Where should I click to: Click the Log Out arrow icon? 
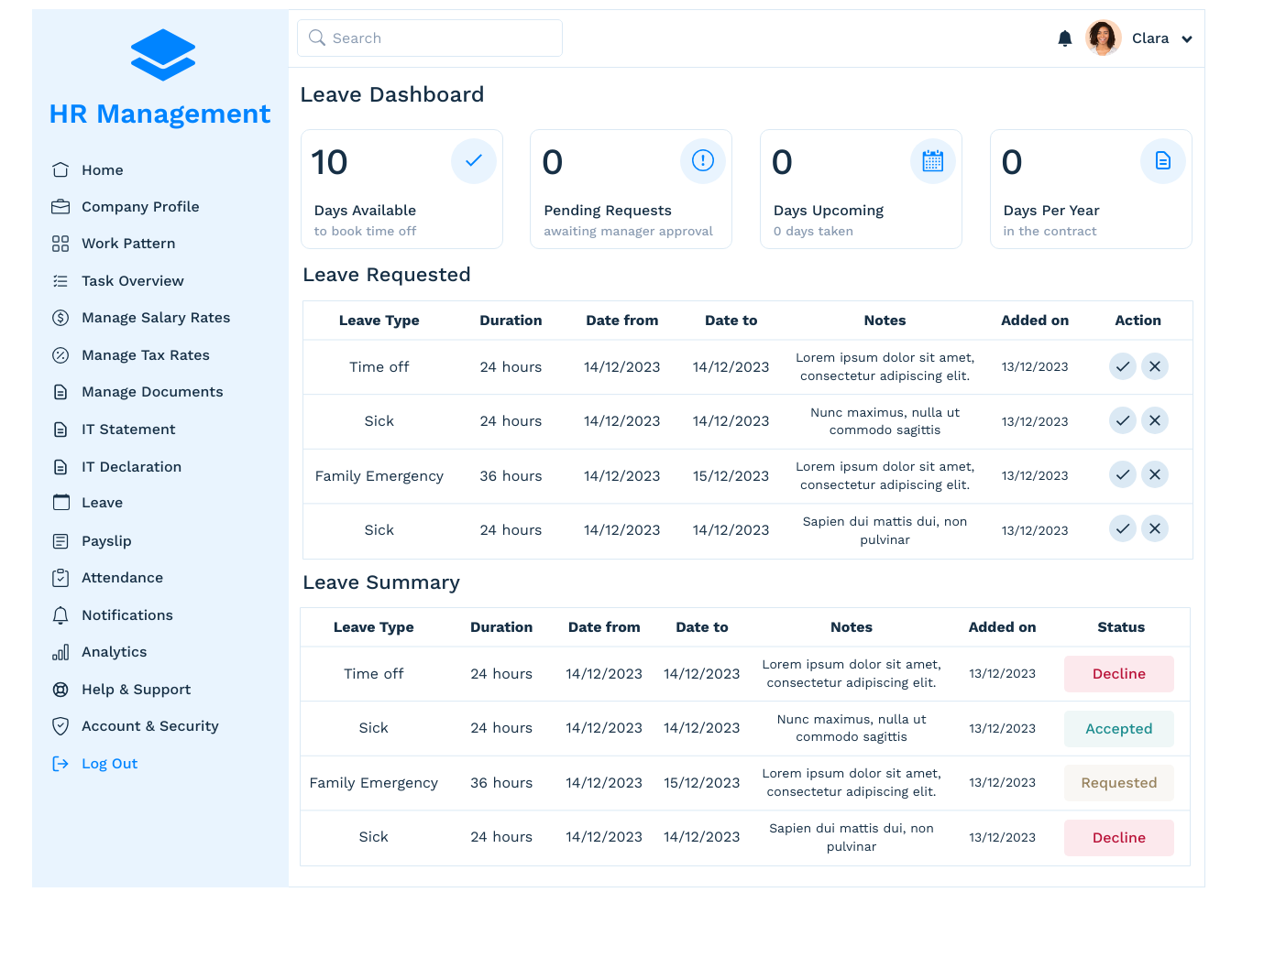(x=60, y=764)
